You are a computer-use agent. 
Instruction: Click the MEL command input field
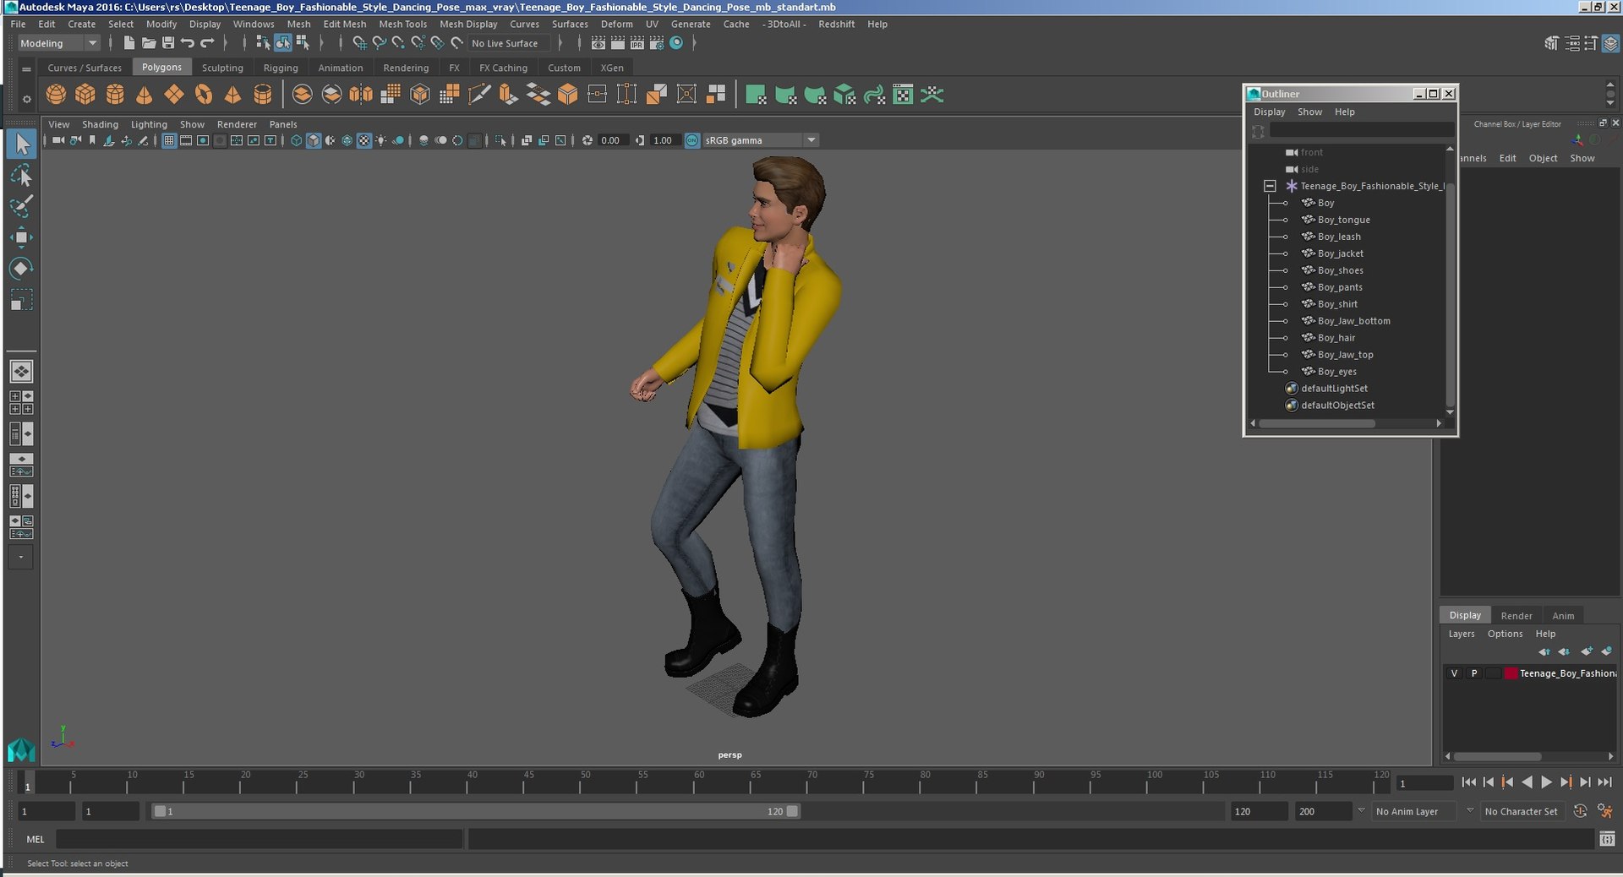click(x=260, y=839)
